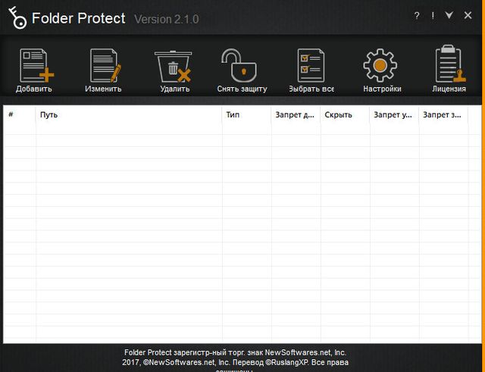Open help with the question mark button
Image resolution: width=485 pixels, height=372 pixels.
click(x=416, y=16)
